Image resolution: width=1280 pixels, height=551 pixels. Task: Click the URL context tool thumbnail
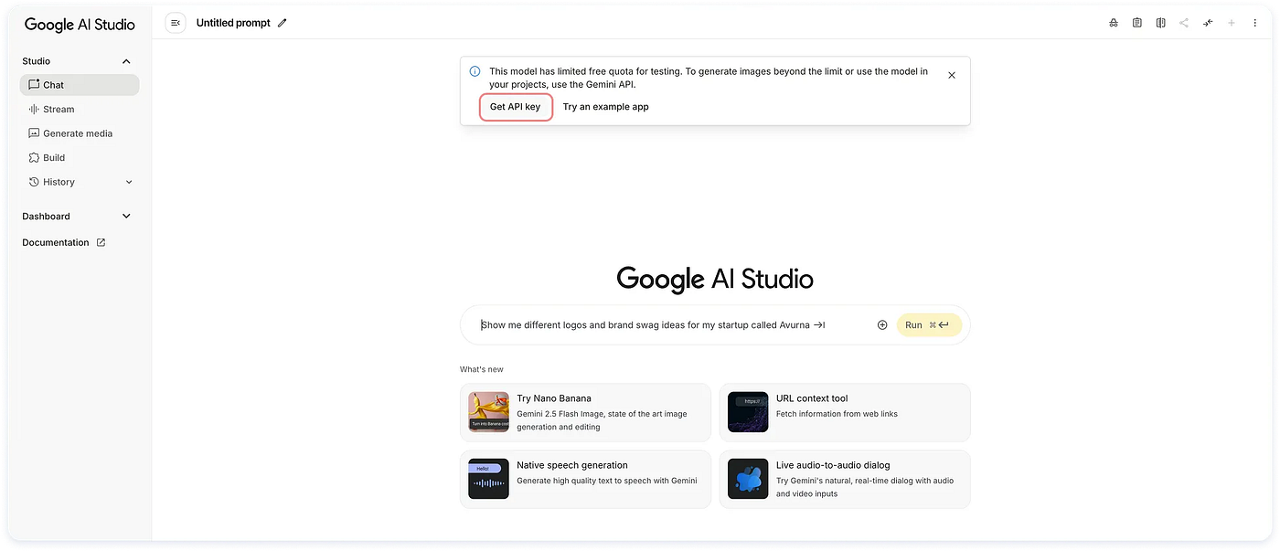point(748,412)
